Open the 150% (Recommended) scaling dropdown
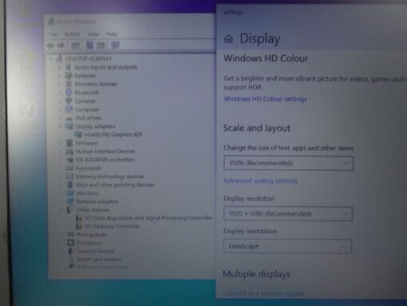Image resolution: width=407 pixels, height=306 pixels. [x=288, y=163]
